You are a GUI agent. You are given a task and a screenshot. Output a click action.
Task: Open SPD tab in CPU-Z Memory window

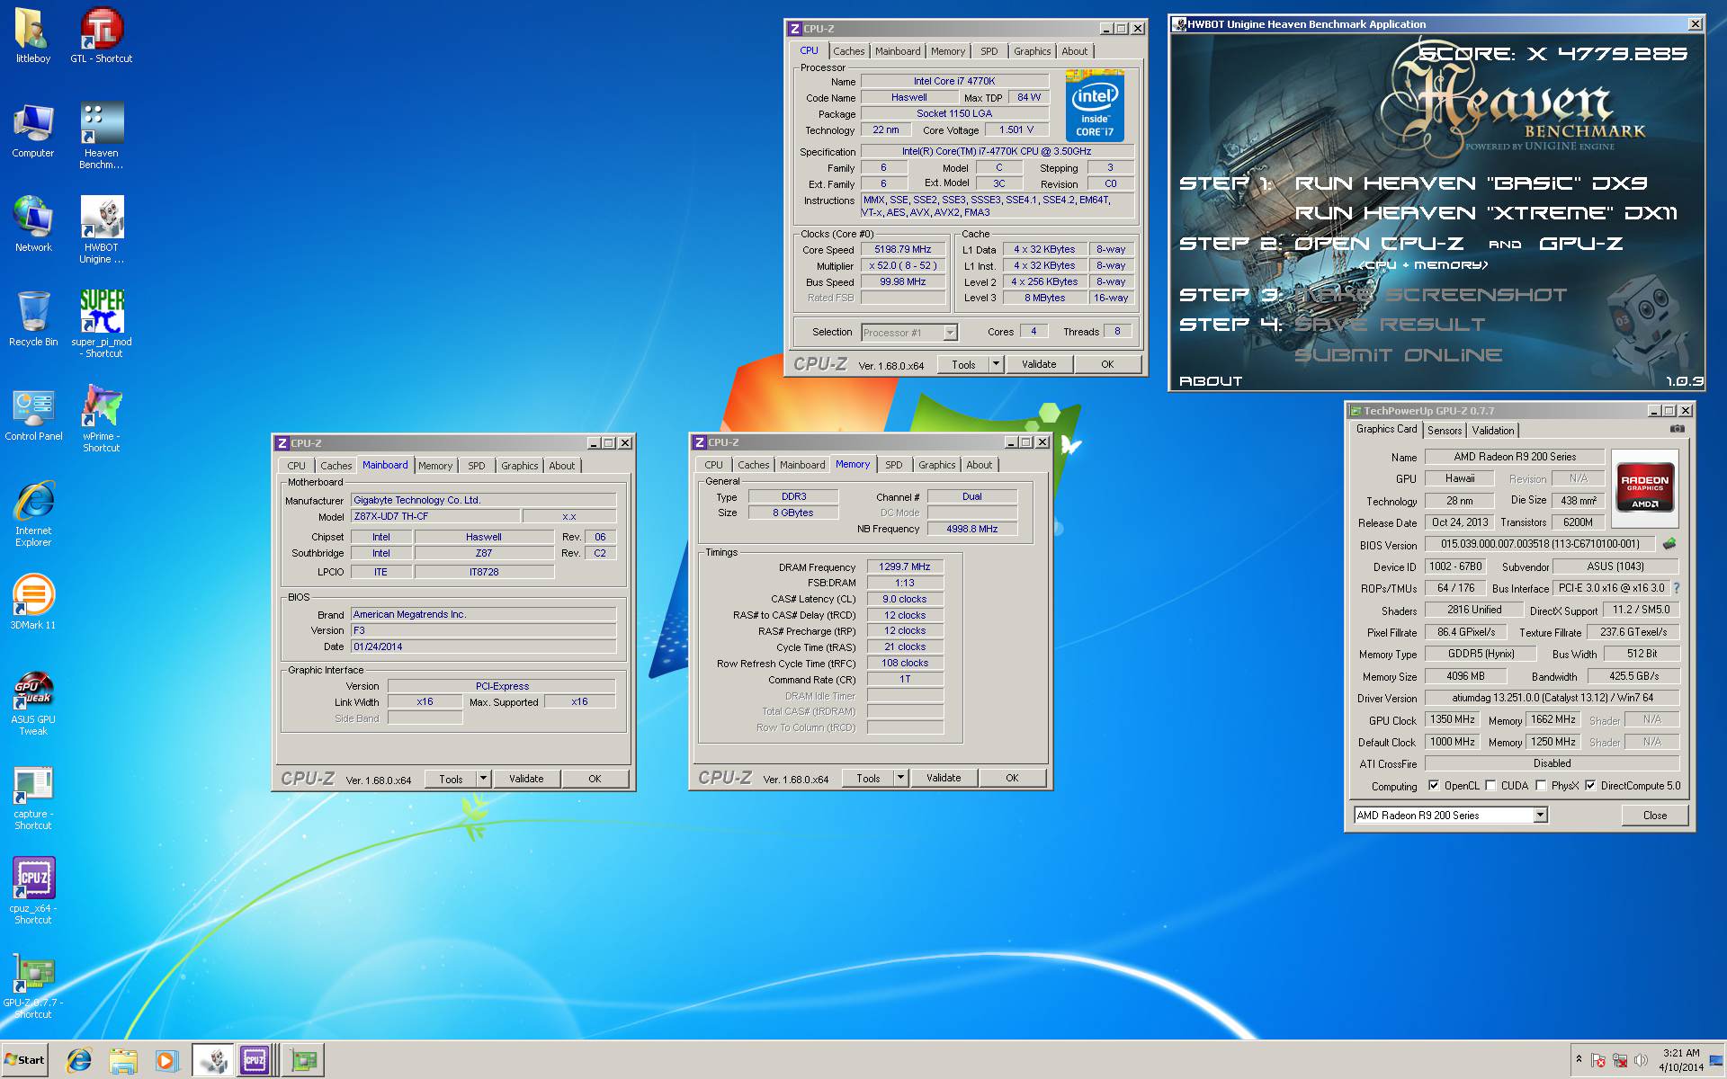tap(893, 465)
